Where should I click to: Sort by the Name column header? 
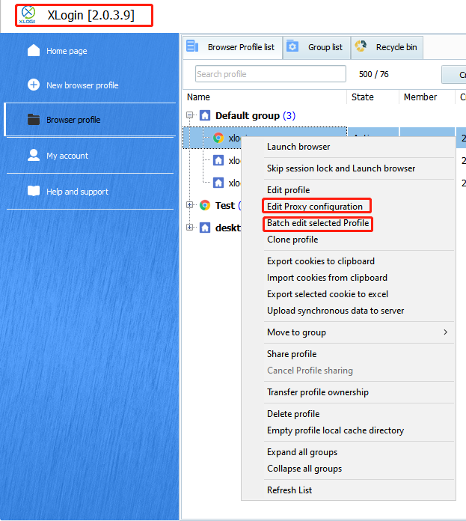point(198,97)
